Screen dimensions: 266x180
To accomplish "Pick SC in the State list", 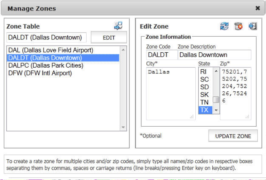I will (x=205, y=79).
